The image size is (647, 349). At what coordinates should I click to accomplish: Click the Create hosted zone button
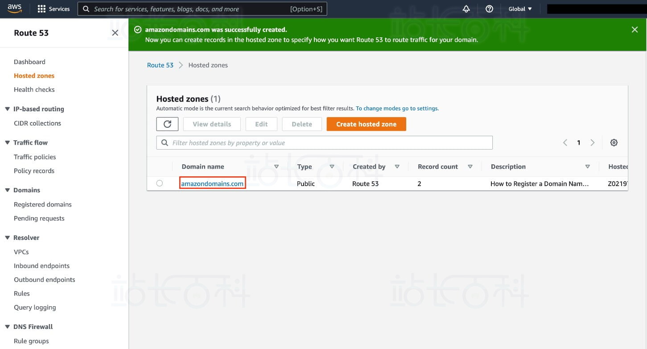[x=367, y=124]
